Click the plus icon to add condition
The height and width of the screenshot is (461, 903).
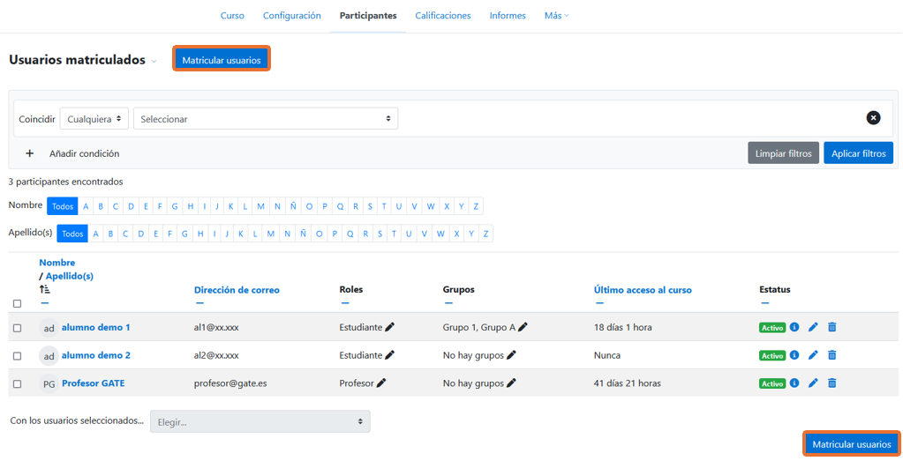click(29, 153)
